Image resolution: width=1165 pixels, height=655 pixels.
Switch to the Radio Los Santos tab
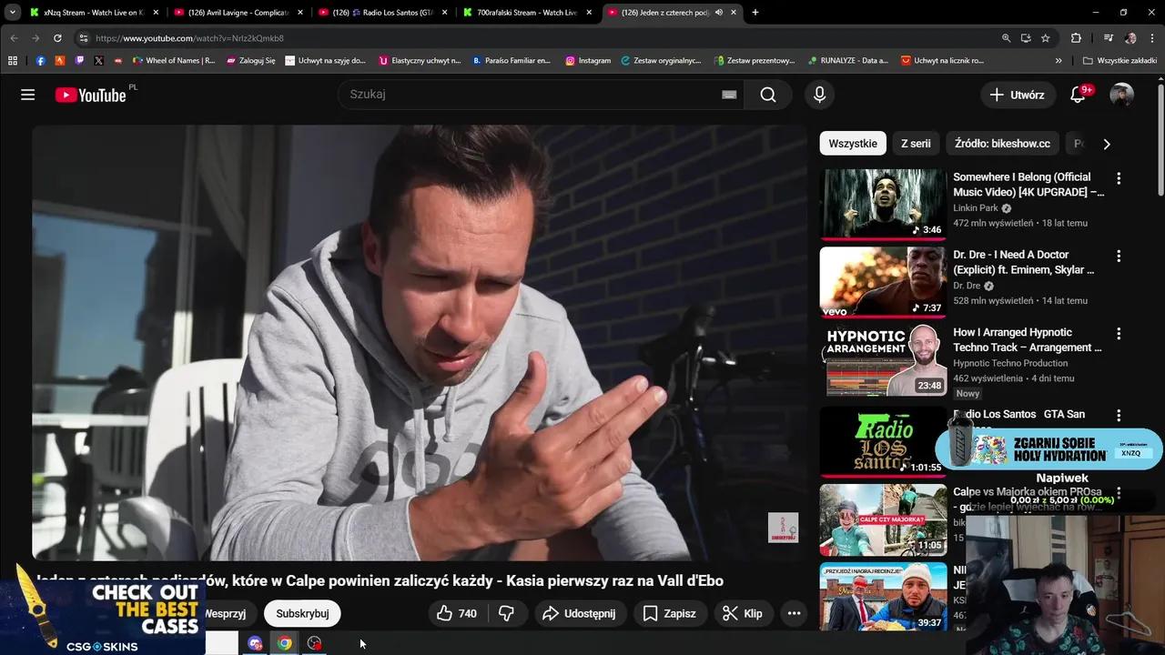coord(382,12)
